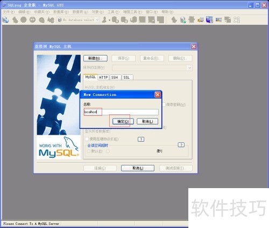Click the connection name input field
The width and height of the screenshot is (269, 228).
pyautogui.click(x=121, y=112)
